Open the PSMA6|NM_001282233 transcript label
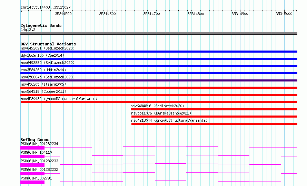Screen dimensions: 307x186 pos(39,161)
